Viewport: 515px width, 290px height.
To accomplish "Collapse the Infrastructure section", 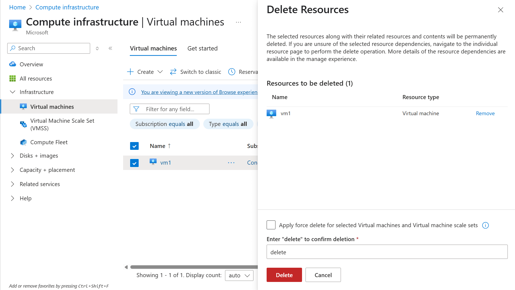I will (13, 92).
